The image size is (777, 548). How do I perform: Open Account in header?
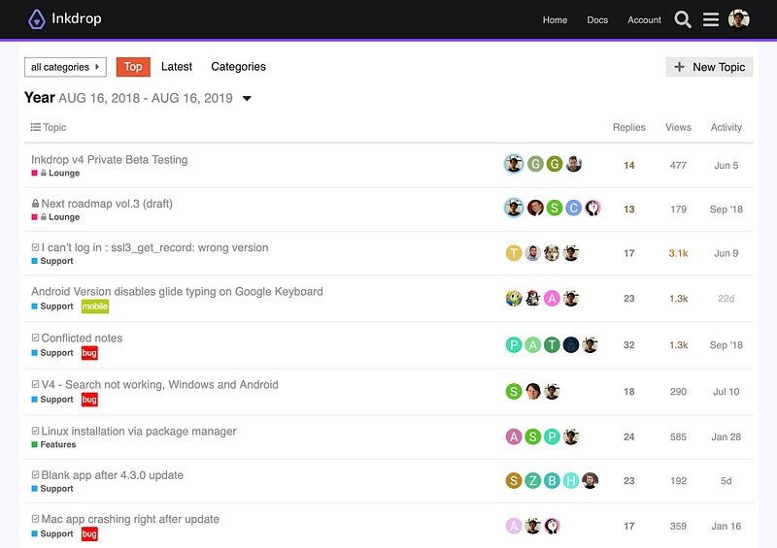point(644,19)
